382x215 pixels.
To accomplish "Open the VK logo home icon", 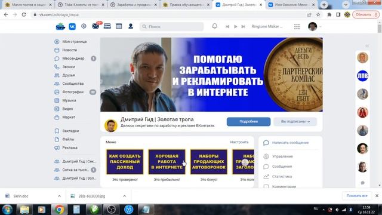I will tap(72, 26).
